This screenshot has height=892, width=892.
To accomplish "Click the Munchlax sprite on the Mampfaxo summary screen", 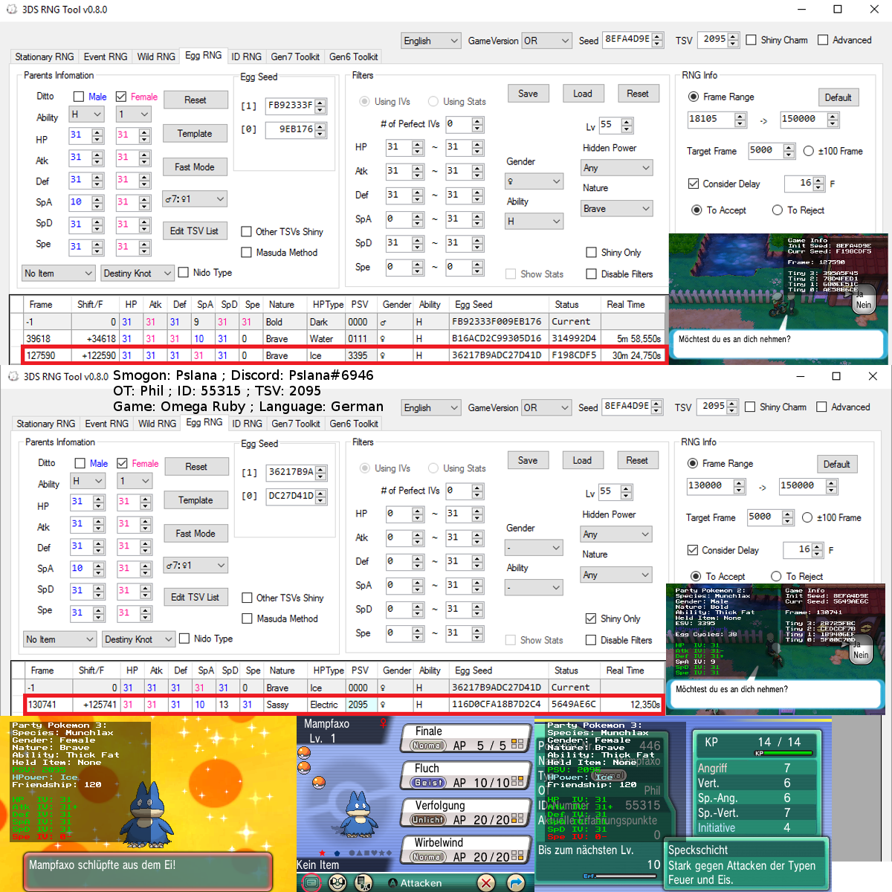I will pyautogui.click(x=358, y=813).
